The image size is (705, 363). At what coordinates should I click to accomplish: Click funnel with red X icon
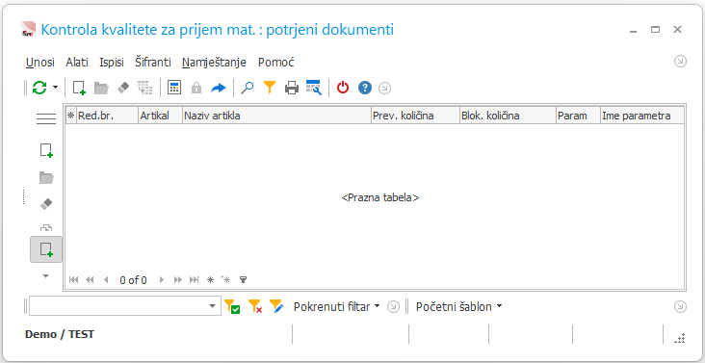click(x=255, y=306)
